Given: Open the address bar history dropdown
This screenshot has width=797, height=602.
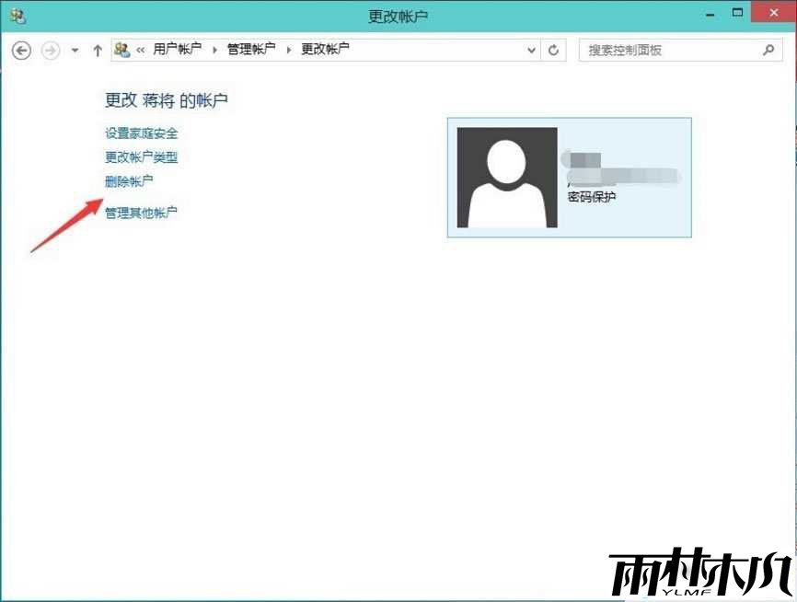Looking at the screenshot, I should coord(531,50).
